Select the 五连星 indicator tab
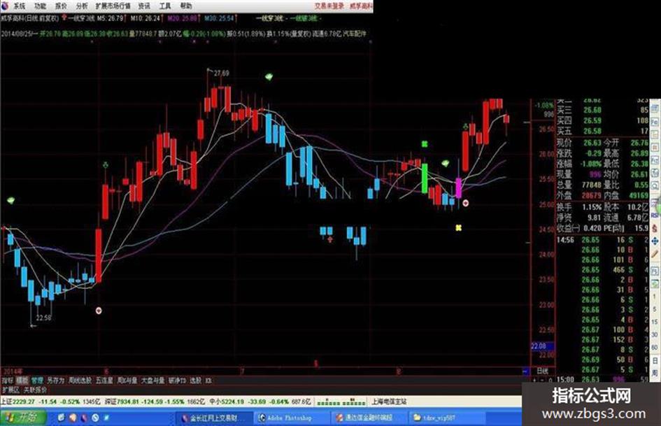The width and height of the screenshot is (661, 426). 104,381
